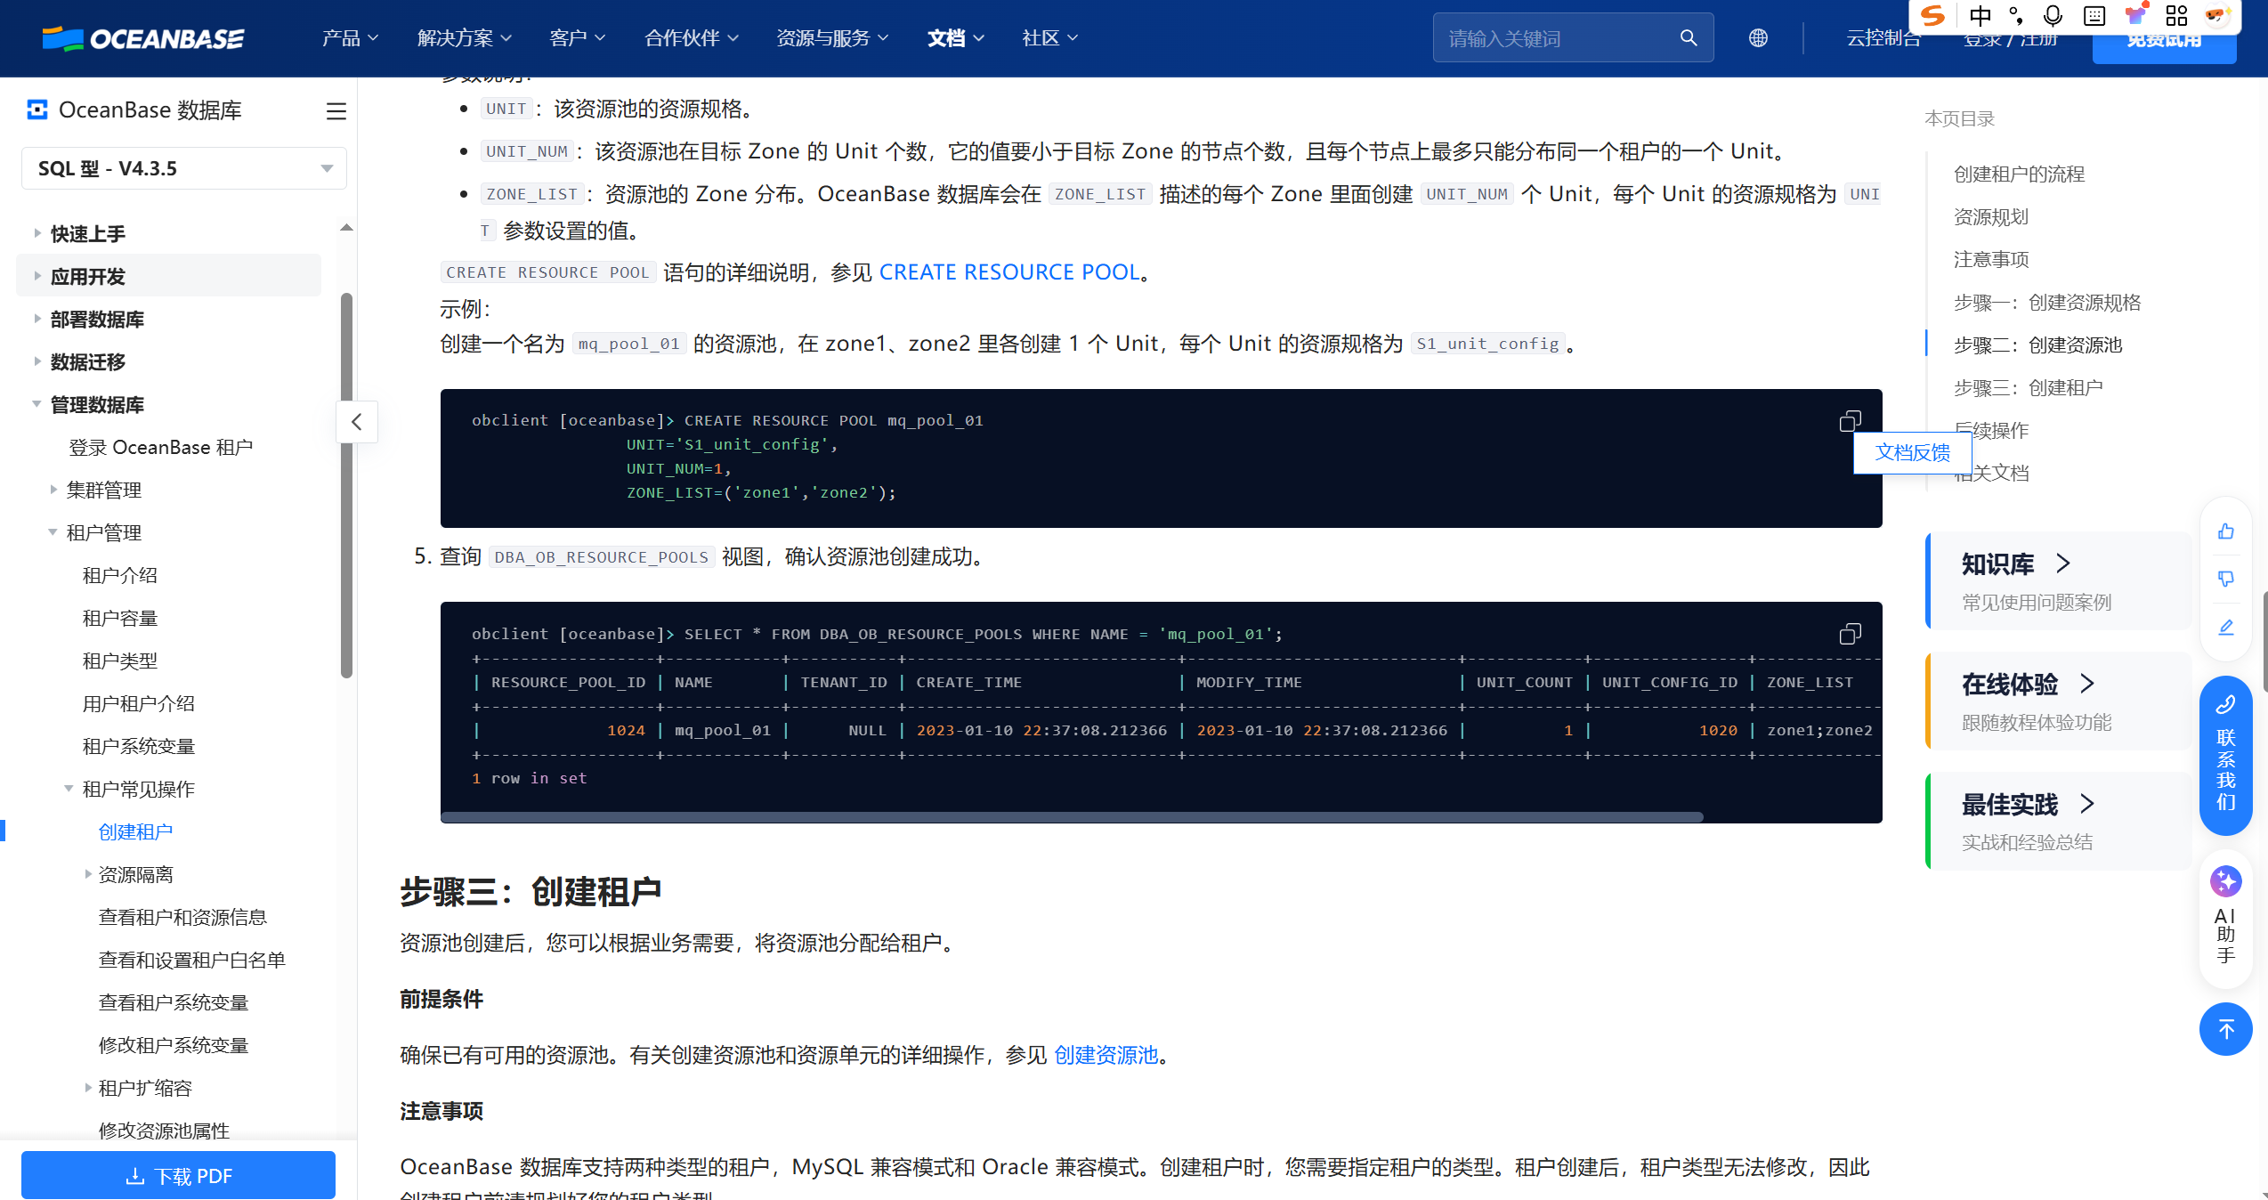Click the OceanBase logo
Image resolution: width=2268 pixels, height=1200 pixels.
(x=143, y=38)
